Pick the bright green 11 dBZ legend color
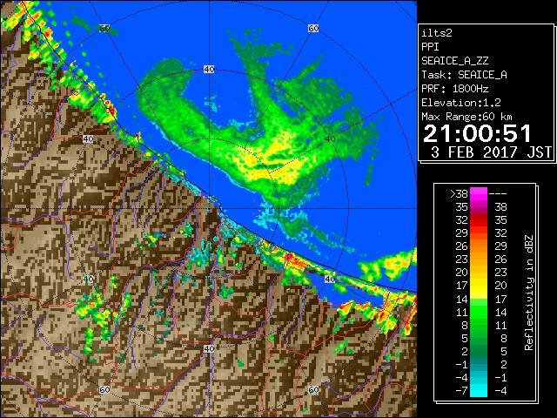 [x=479, y=312]
